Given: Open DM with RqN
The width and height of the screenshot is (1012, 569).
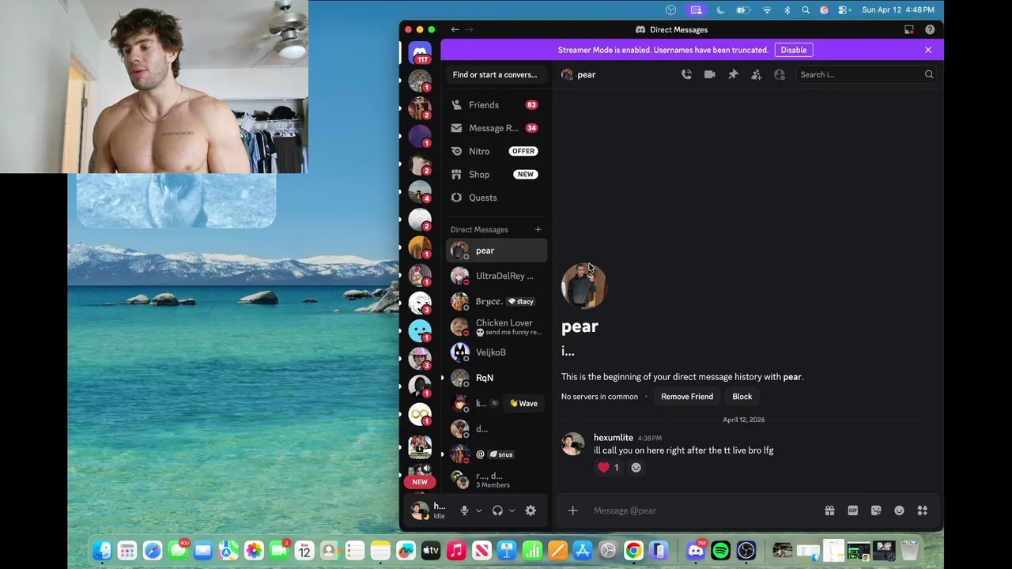Looking at the screenshot, I should click(x=496, y=378).
